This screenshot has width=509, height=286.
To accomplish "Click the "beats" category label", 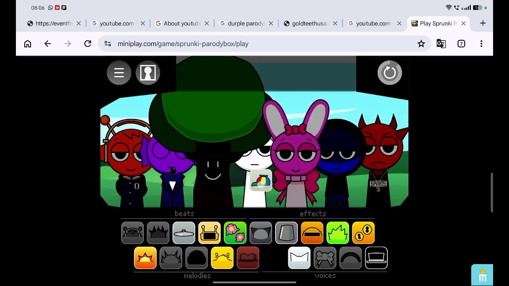I will click(x=184, y=214).
